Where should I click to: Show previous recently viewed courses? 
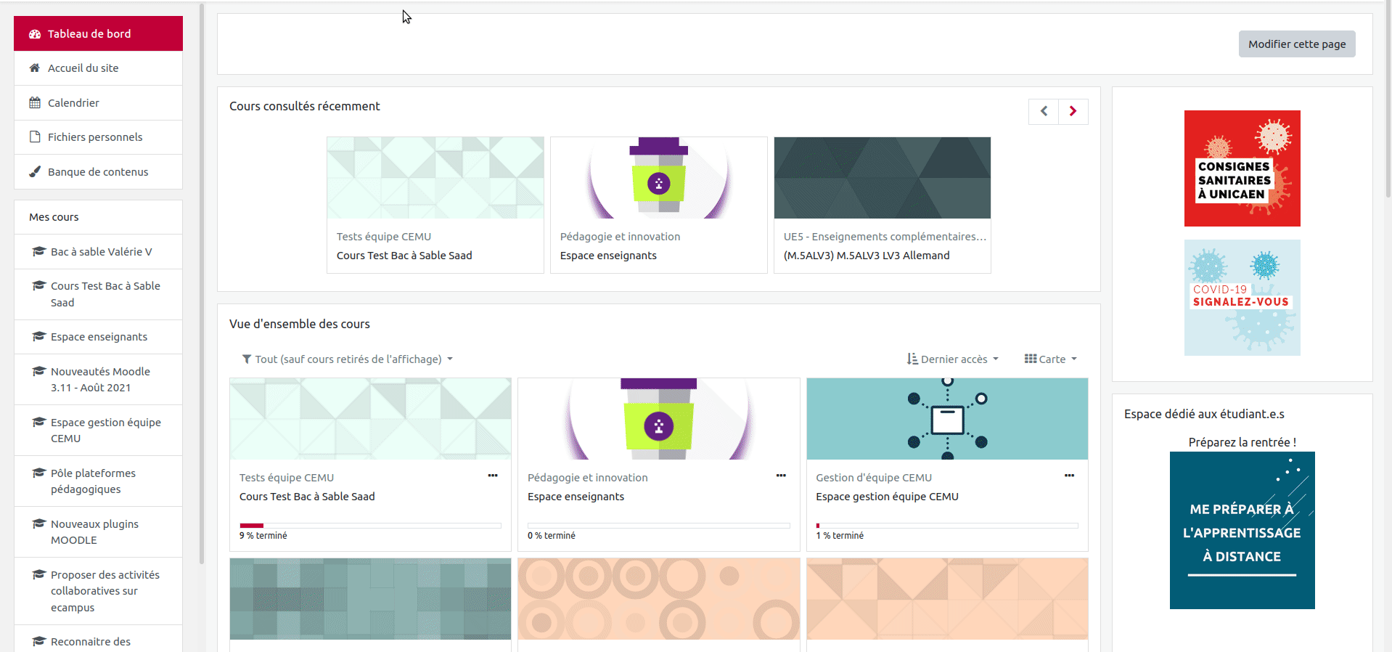(1044, 111)
